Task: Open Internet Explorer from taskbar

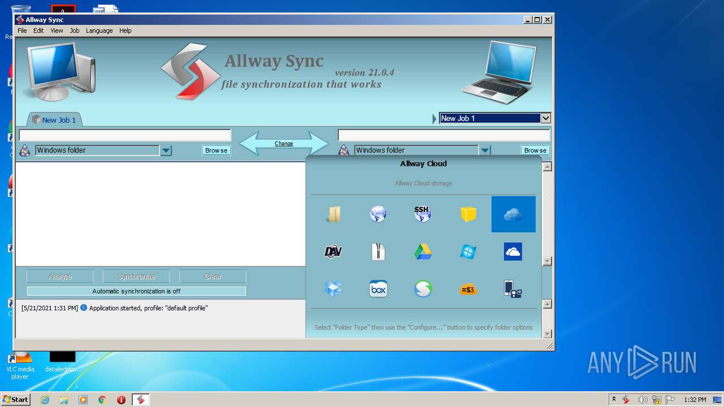Action: [45, 400]
